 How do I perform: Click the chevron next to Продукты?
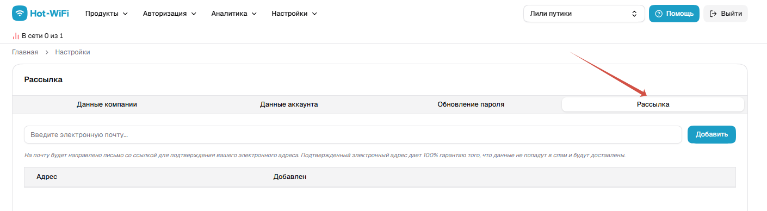pyautogui.click(x=125, y=14)
